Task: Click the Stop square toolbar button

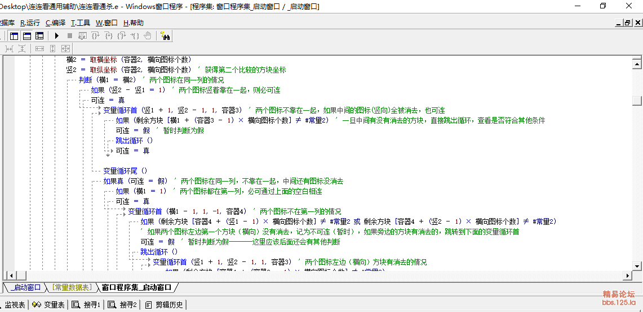Action: 70,36
